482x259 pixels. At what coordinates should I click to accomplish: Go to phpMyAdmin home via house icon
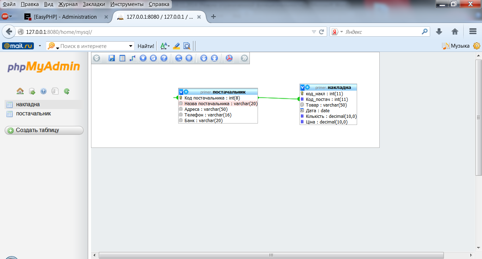(20, 91)
